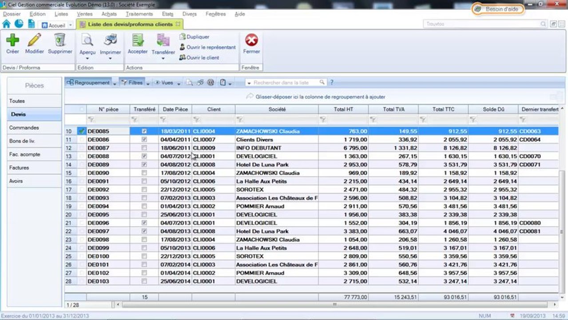This screenshot has height=320, width=568.
Task: Click the Supprimer trash bin icon
Action: pos(60,40)
